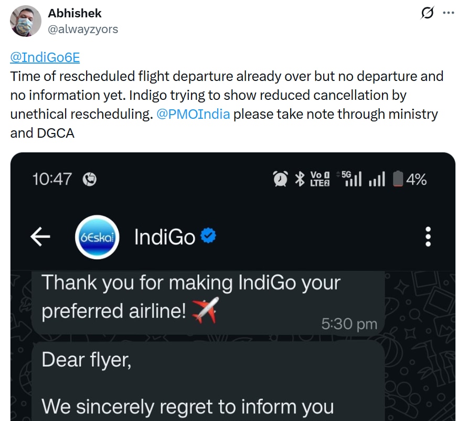The image size is (458, 421).
Task: Click the 5G signal bars icon
Action: click(352, 179)
